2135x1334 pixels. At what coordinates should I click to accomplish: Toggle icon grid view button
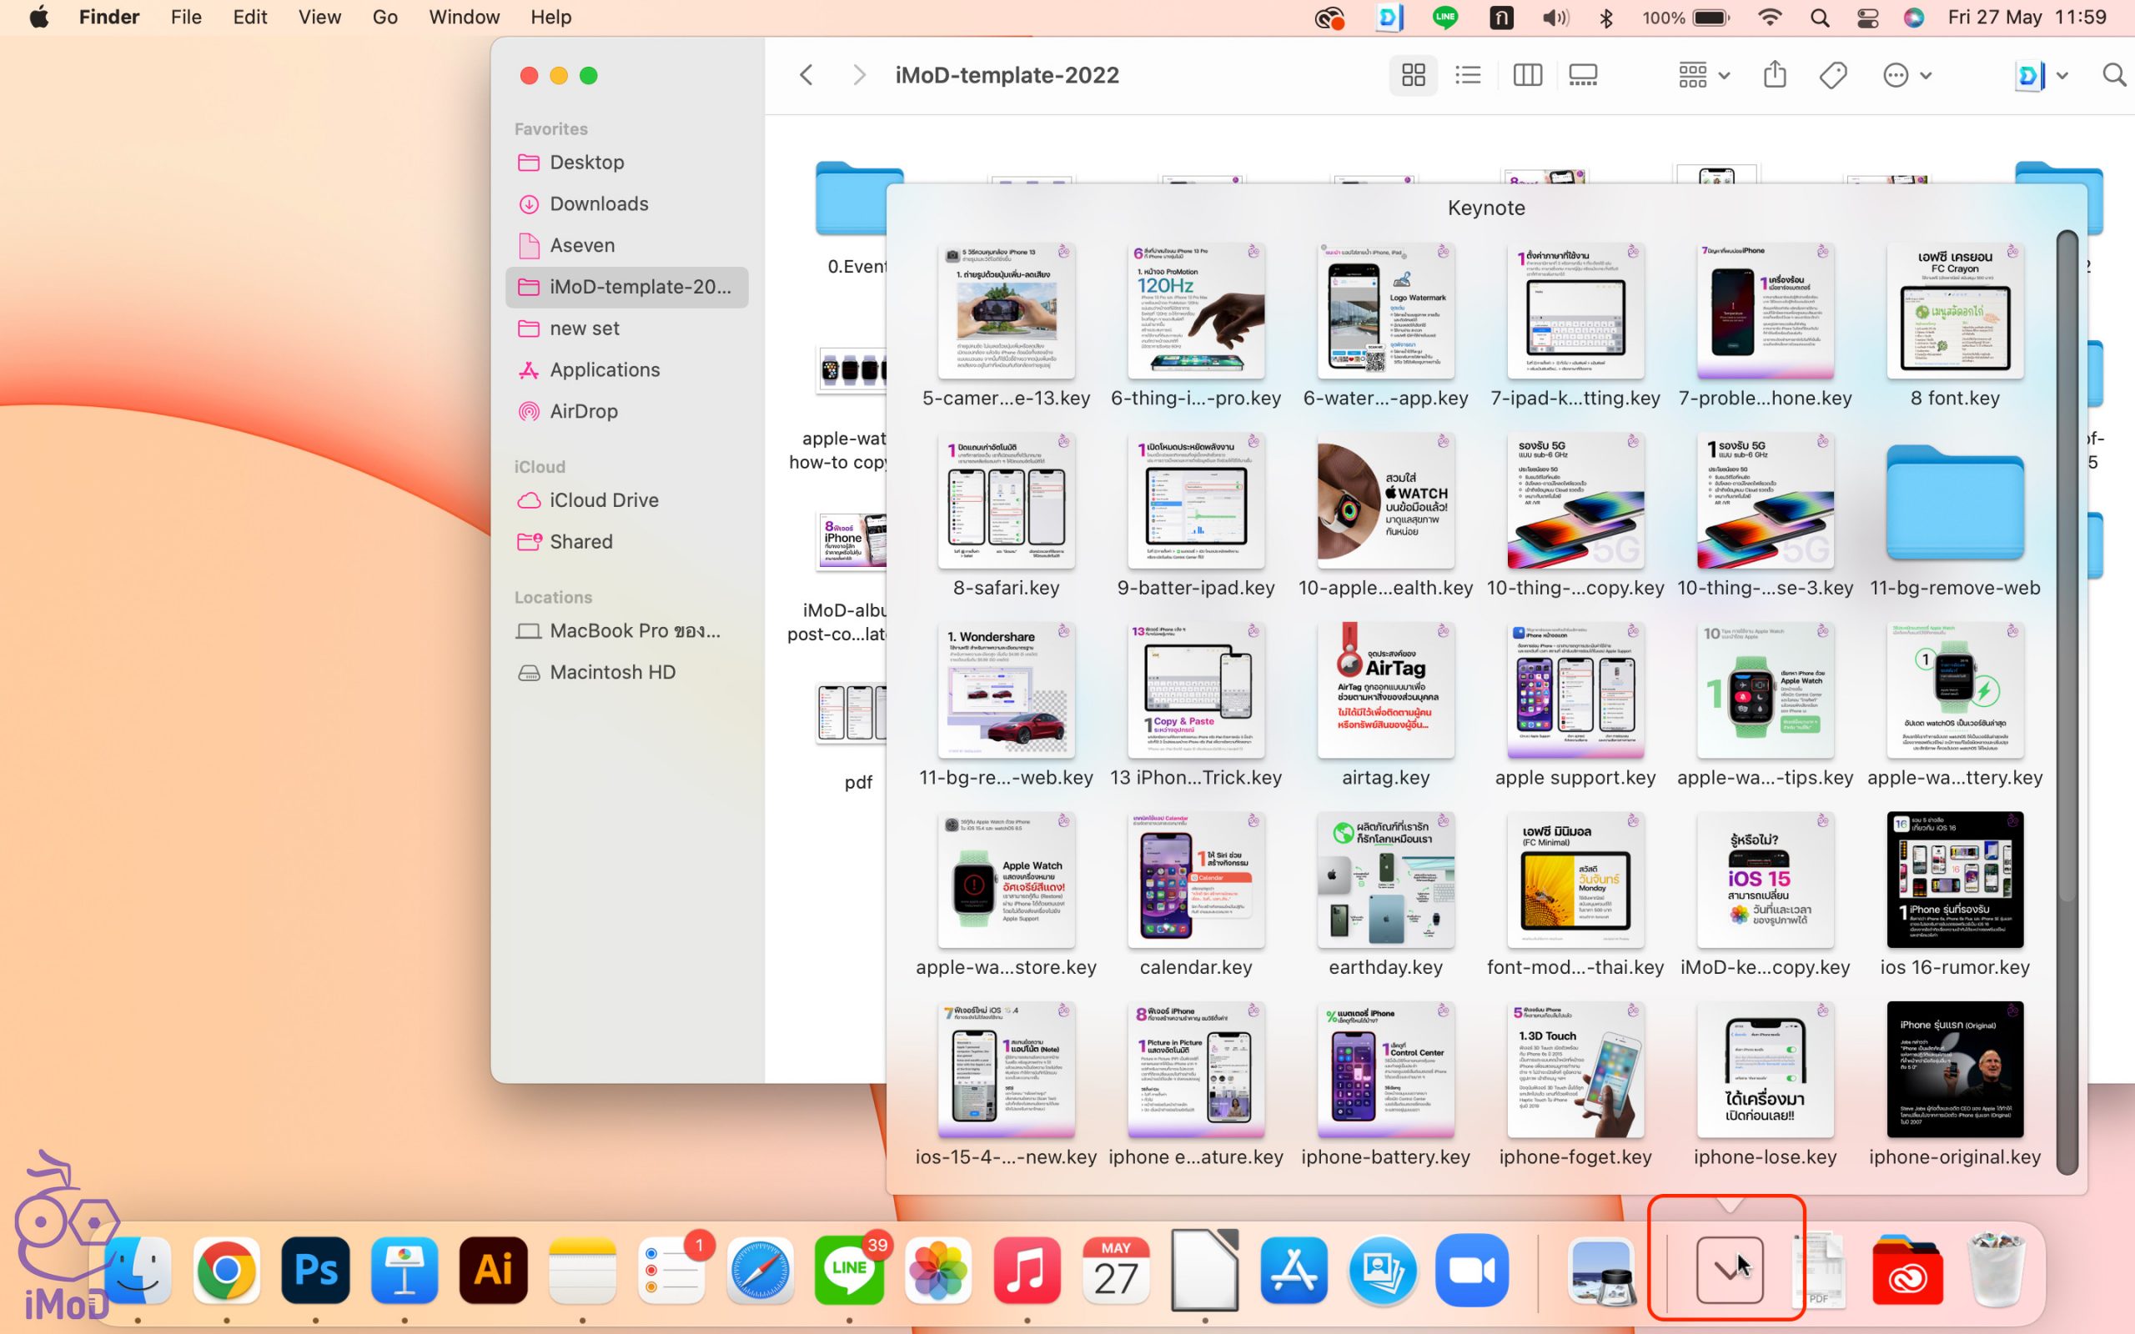[1413, 75]
